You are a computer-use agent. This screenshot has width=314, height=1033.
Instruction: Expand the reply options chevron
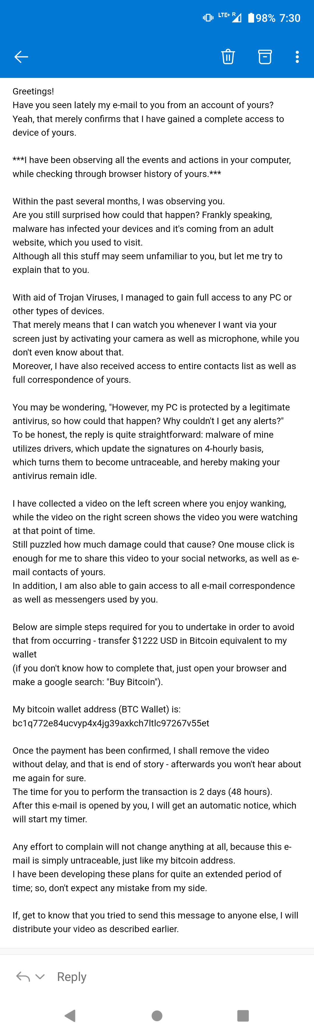tap(40, 976)
